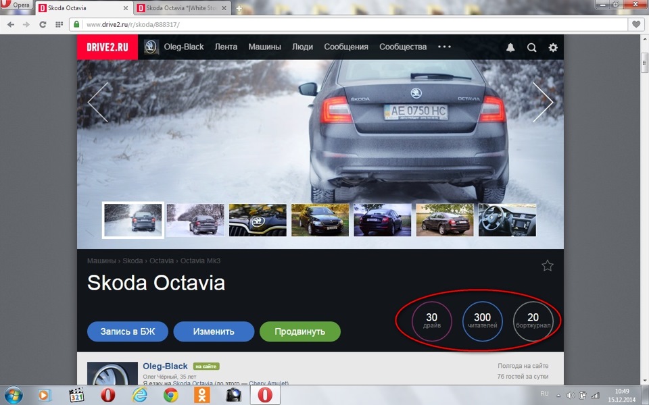Viewport: 649px width, 405px height.
Task: Open Oleg-Black profile link below
Action: tap(165, 366)
